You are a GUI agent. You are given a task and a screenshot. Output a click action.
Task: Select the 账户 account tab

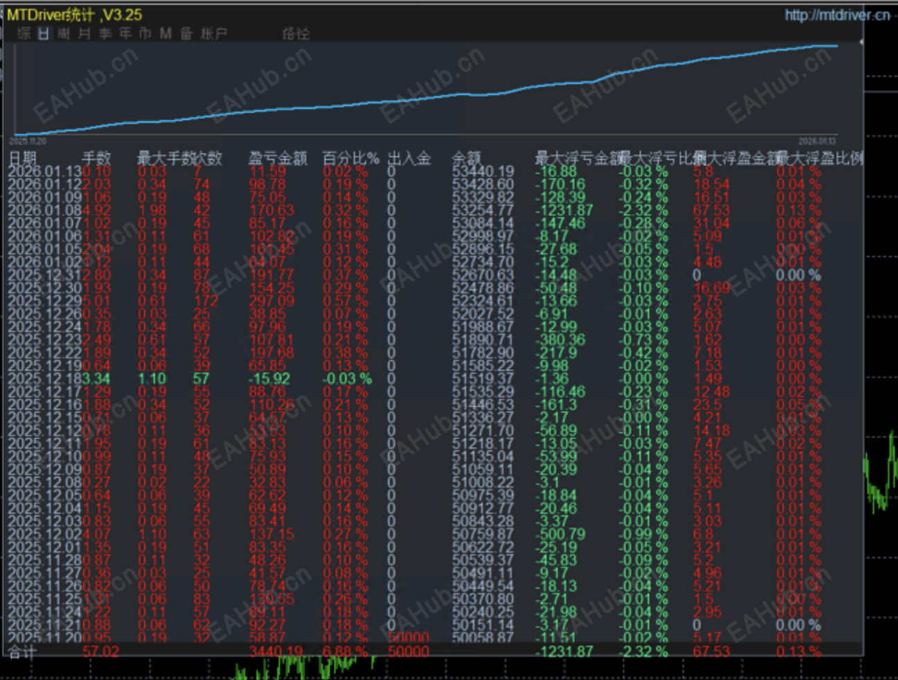(x=213, y=33)
